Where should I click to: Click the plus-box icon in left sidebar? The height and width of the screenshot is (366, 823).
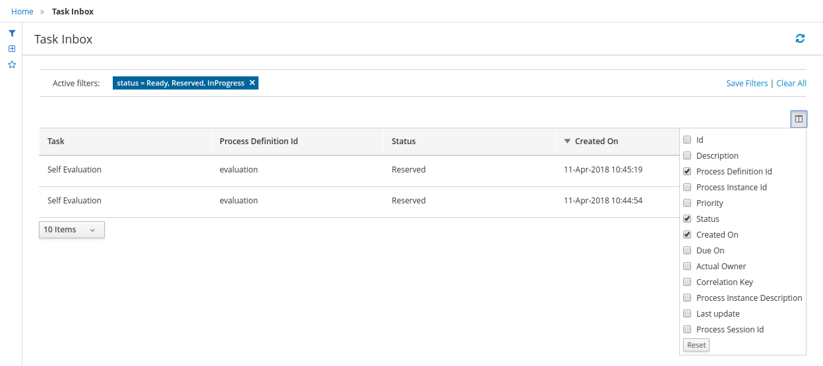[11, 49]
